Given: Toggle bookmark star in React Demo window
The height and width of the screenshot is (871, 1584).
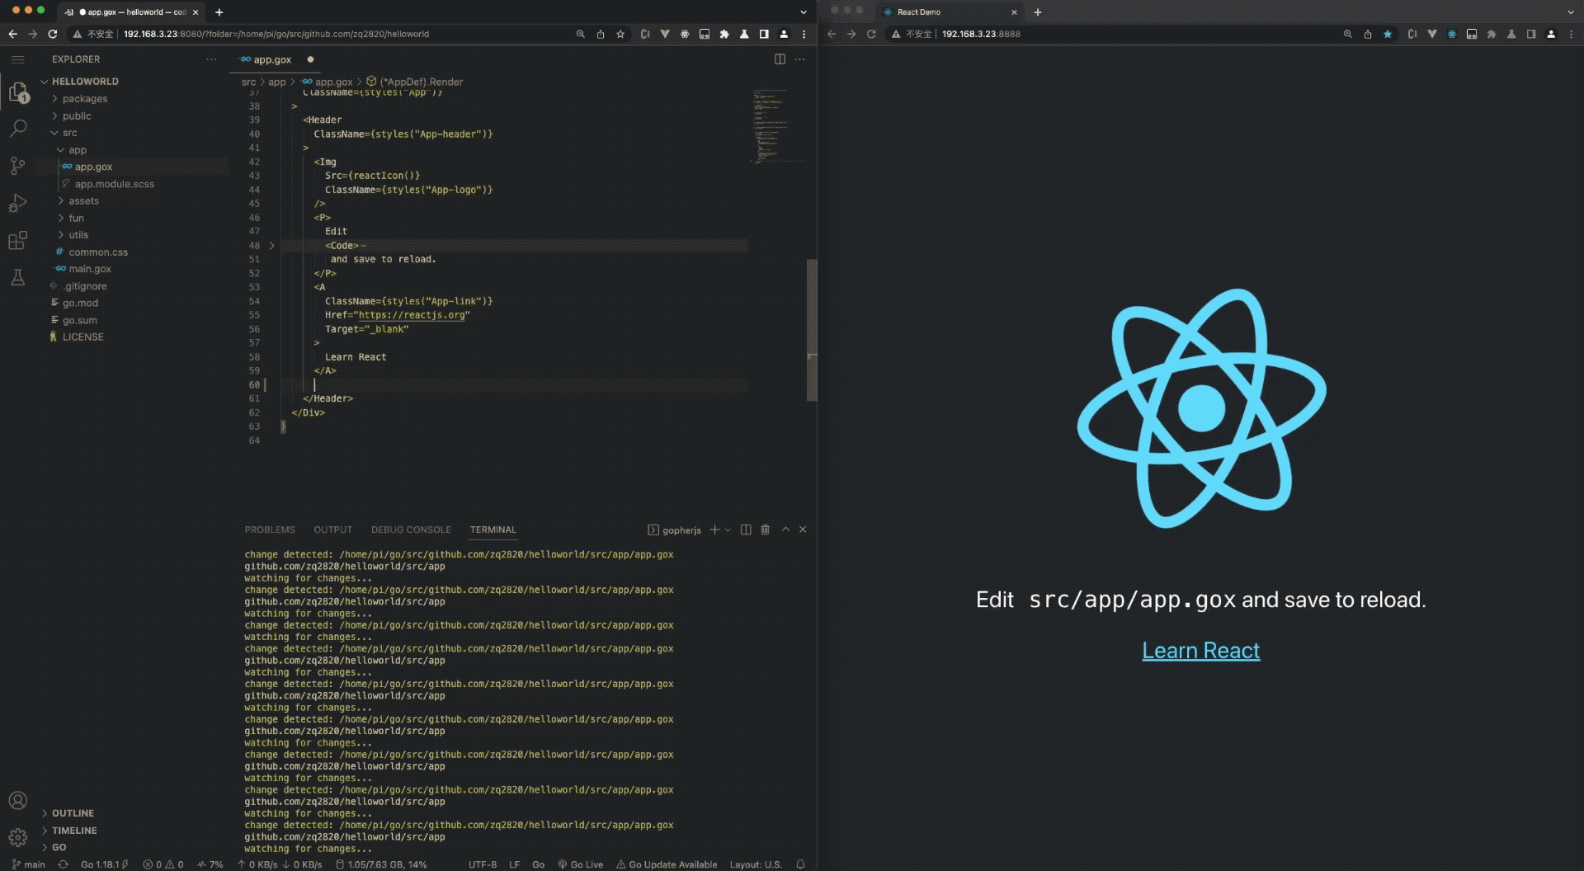Looking at the screenshot, I should 1388,34.
